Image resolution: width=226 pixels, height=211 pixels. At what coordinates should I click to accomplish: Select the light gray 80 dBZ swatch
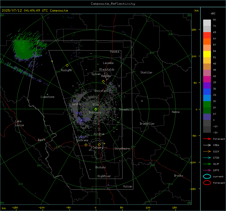(x=207, y=23)
